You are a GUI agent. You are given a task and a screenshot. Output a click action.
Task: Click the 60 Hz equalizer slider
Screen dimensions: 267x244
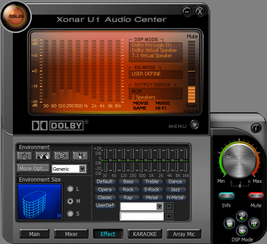pos(114,161)
